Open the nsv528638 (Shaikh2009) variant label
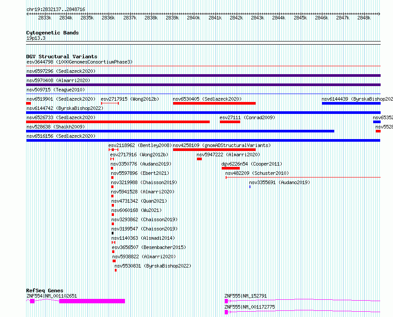This screenshot has width=393, height=317. 56,127
